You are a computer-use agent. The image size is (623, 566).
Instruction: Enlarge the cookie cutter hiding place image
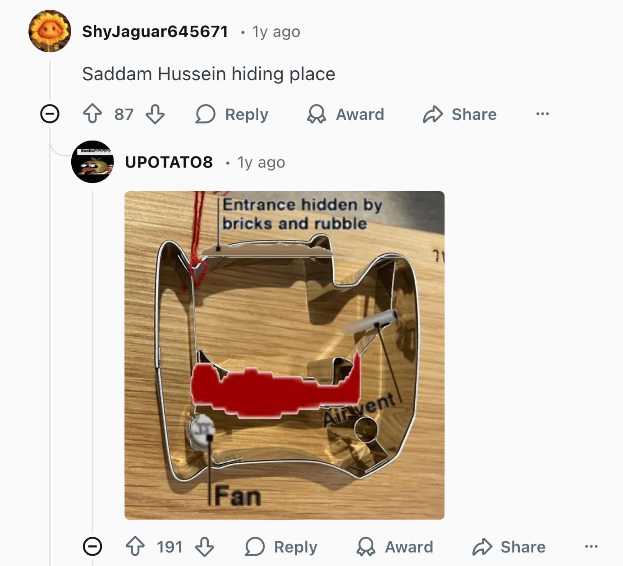coord(284,355)
